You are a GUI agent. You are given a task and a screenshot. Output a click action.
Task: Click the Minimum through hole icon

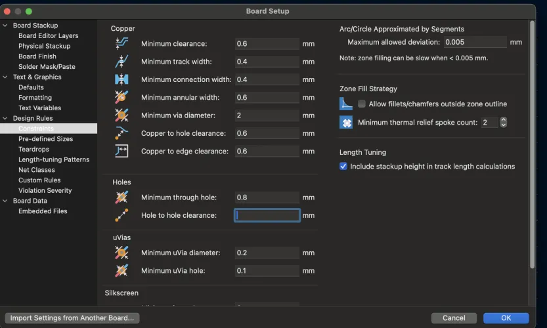121,197
